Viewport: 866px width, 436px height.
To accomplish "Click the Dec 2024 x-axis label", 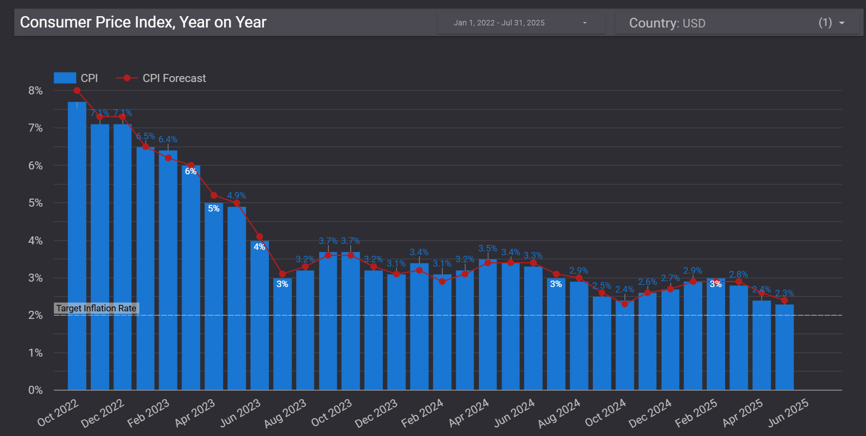I will pyautogui.click(x=650, y=413).
